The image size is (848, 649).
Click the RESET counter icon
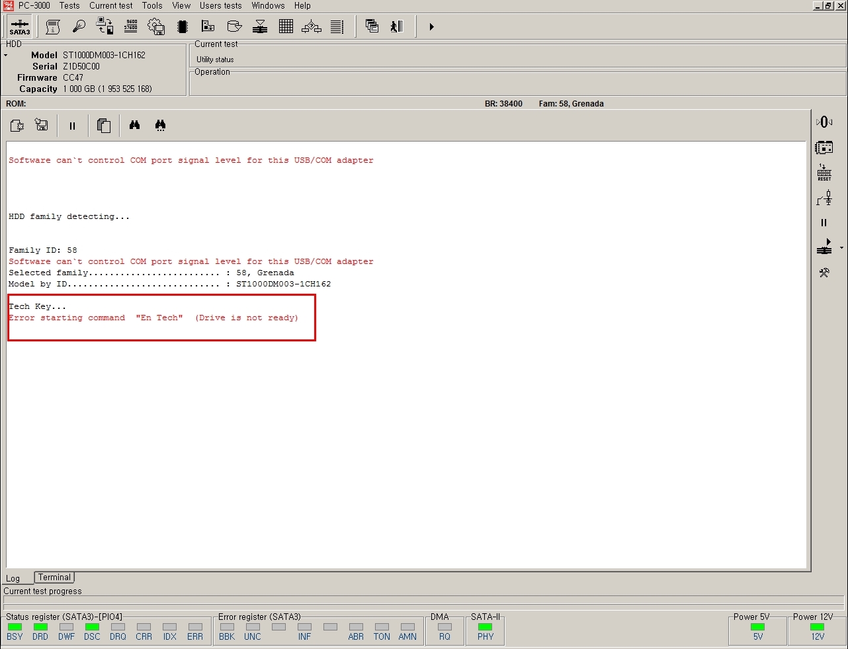(x=824, y=173)
